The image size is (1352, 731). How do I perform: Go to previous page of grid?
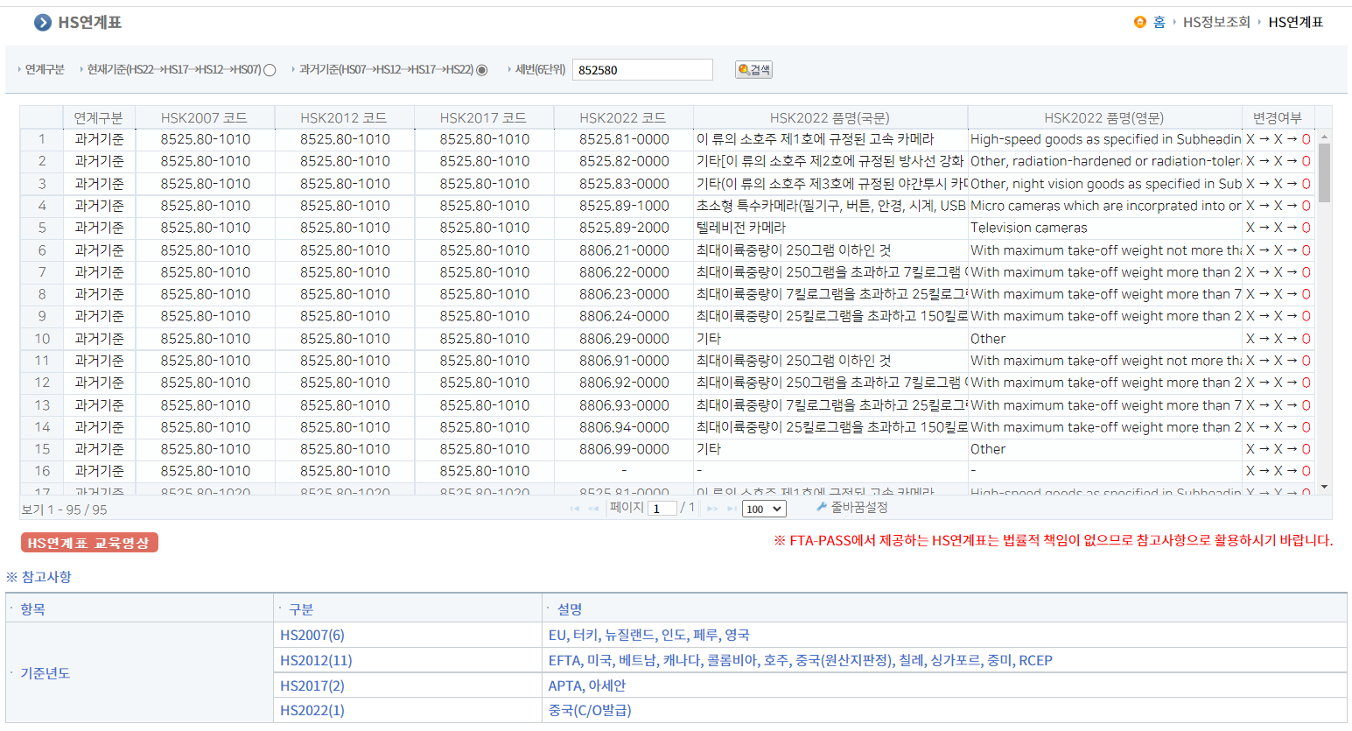[593, 509]
